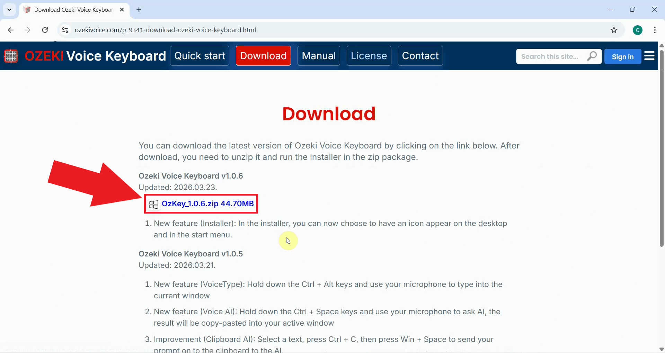This screenshot has width=665, height=353.
Task: Open the Manual menu item
Action: click(x=319, y=56)
